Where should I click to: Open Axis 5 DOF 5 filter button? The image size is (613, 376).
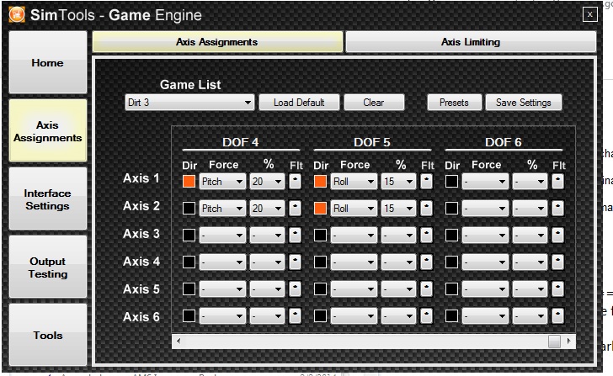(427, 289)
